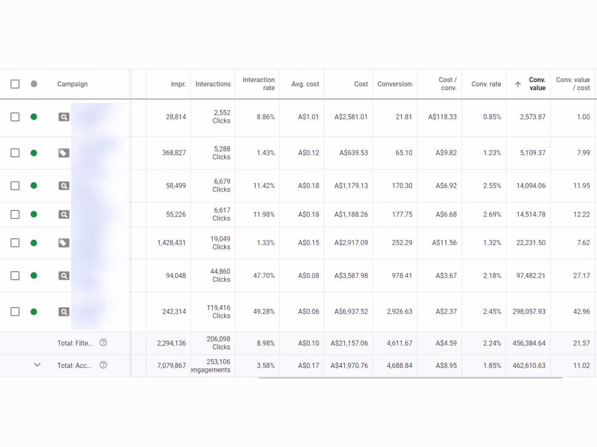Select checkbox for row with 368,827 impressions
Viewport: 597px width, 447px height.
[x=15, y=153]
